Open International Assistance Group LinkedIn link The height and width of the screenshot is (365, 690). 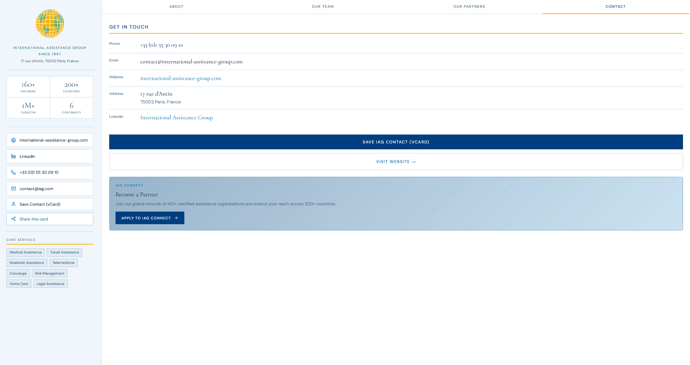(x=177, y=117)
